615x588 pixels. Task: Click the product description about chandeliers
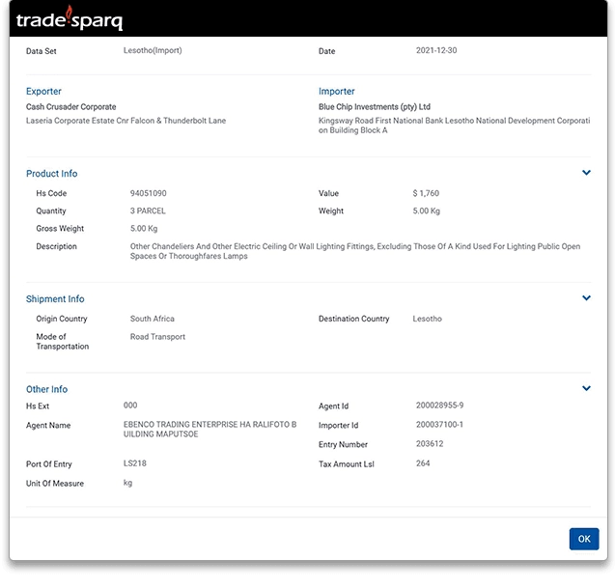click(x=355, y=251)
